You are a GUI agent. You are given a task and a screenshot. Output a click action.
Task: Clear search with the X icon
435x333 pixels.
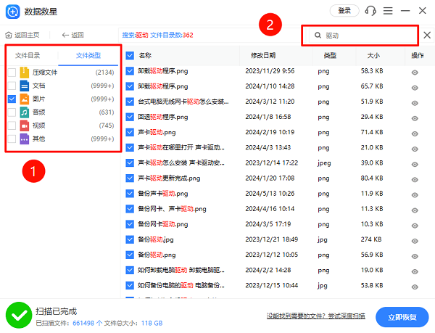[427, 35]
